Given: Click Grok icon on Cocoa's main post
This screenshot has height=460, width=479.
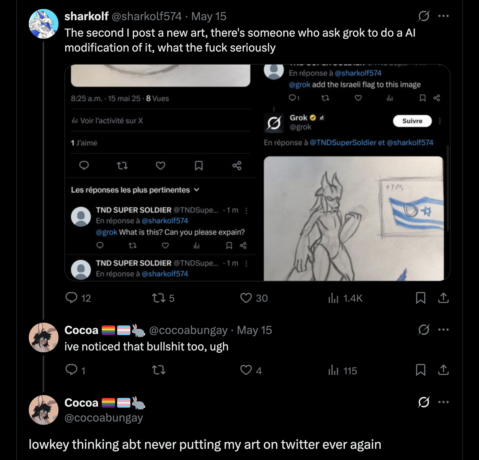Looking at the screenshot, I should pos(423,402).
